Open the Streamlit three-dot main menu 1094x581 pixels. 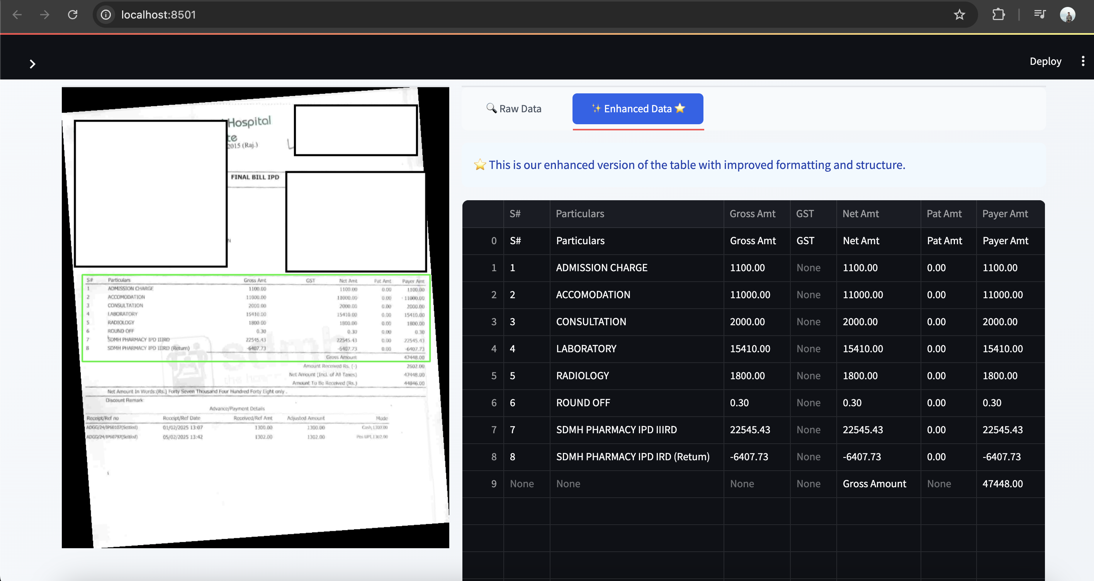pos(1082,61)
